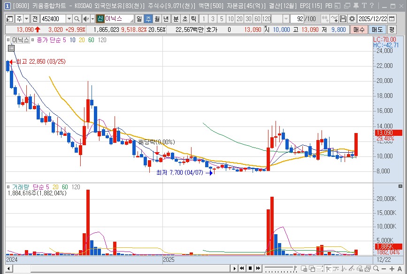Click the 매수 buy button

[x=359, y=30]
